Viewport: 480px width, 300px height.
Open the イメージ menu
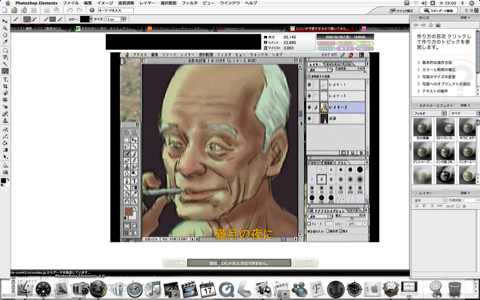coord(105,3)
